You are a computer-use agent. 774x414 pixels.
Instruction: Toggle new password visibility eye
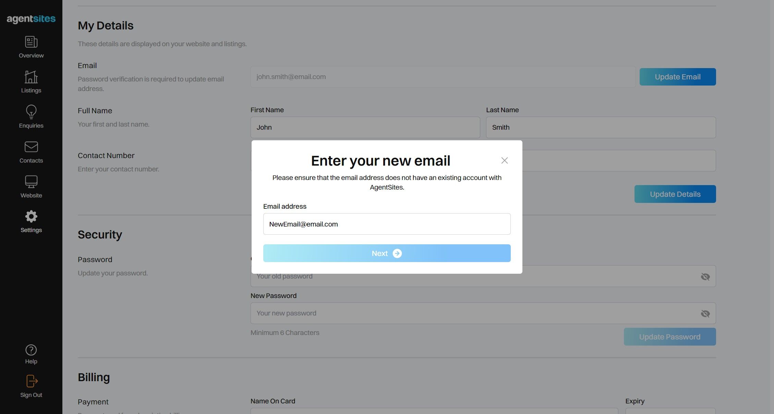(705, 313)
